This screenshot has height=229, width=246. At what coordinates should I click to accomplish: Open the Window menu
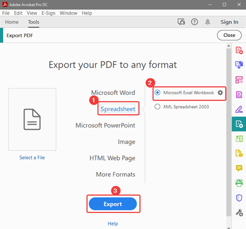click(69, 13)
